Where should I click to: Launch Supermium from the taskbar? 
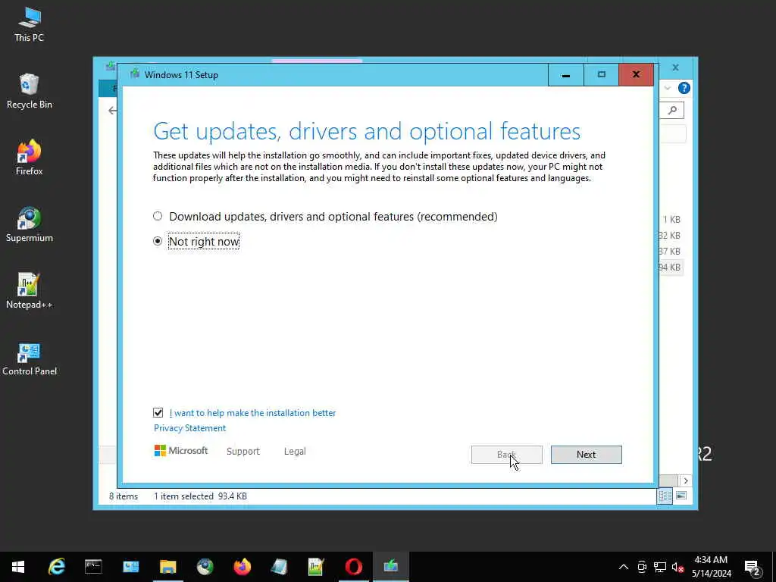pos(205,567)
